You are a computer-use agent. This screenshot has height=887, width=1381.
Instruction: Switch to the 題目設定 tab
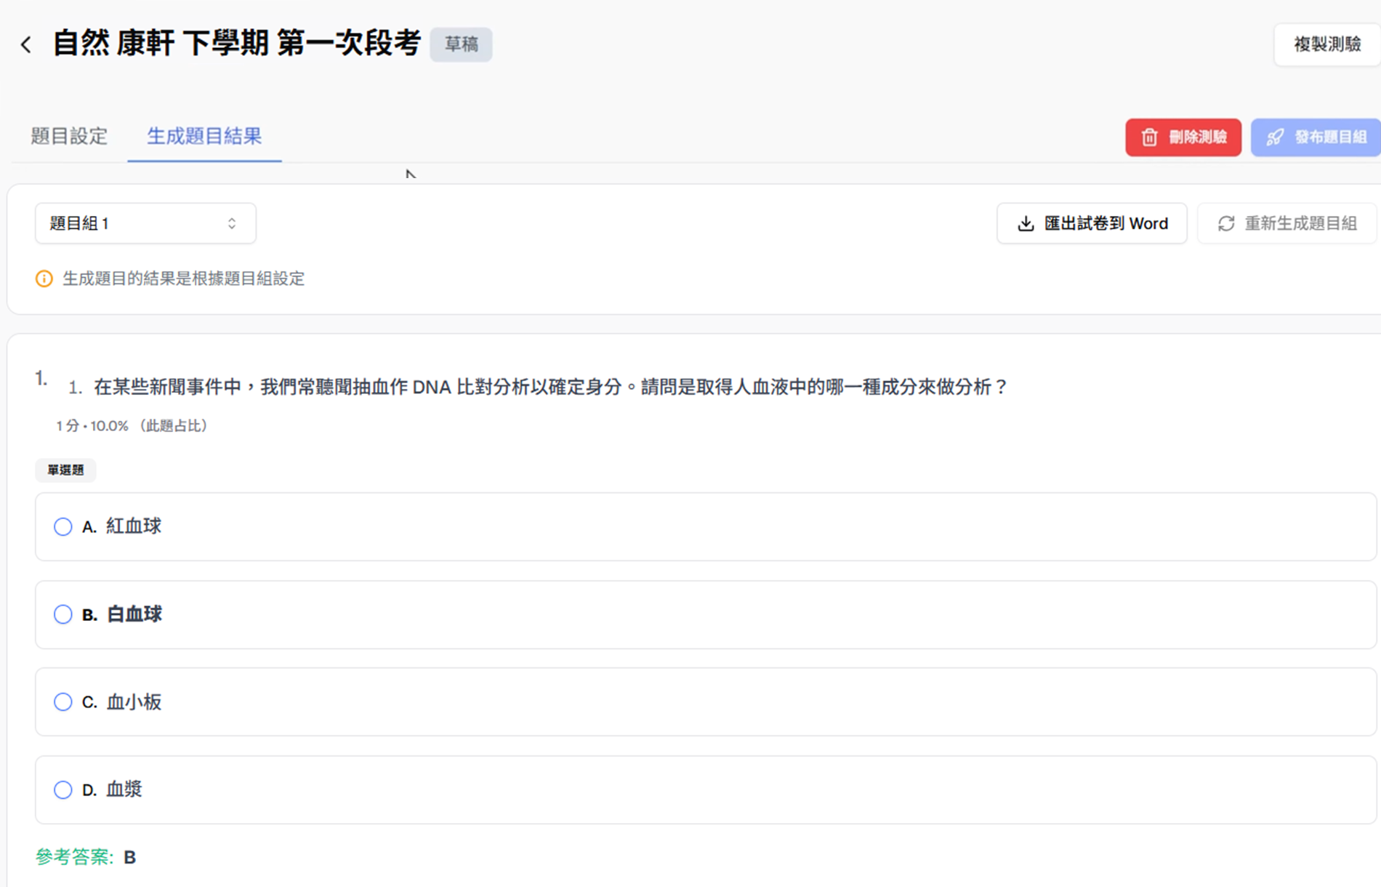click(x=69, y=136)
